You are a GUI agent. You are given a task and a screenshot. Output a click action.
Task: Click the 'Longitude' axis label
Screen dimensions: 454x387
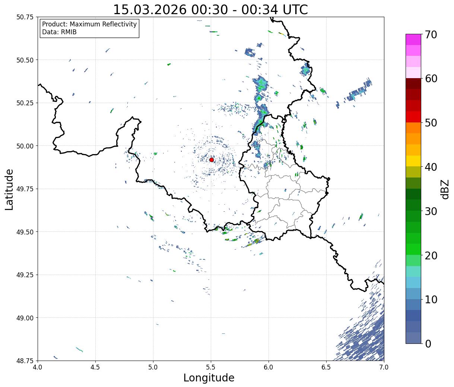click(x=209, y=378)
